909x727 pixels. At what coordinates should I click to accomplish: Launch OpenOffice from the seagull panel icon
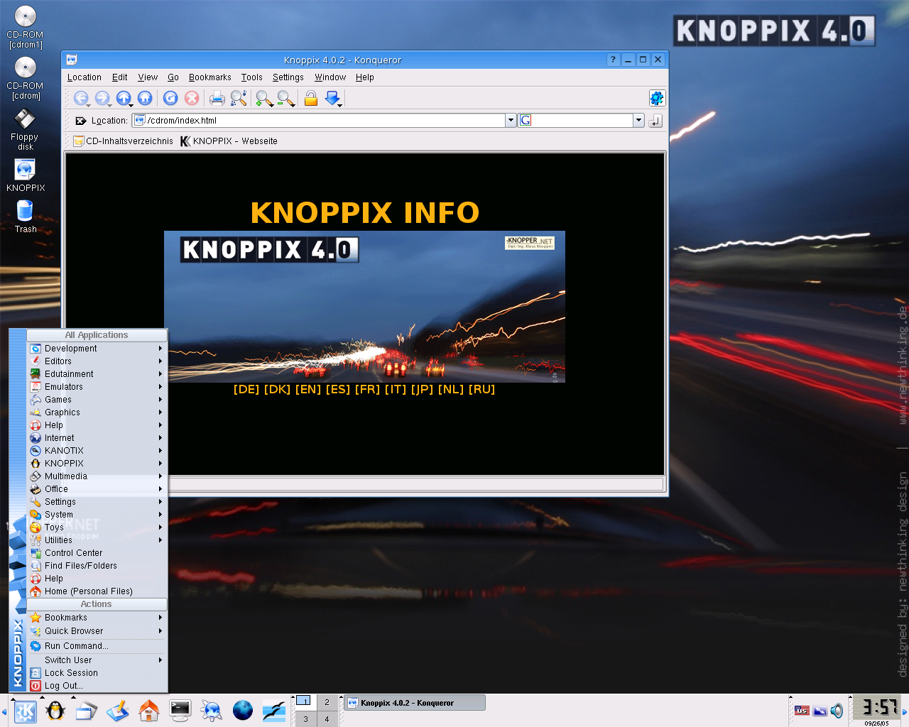click(274, 711)
